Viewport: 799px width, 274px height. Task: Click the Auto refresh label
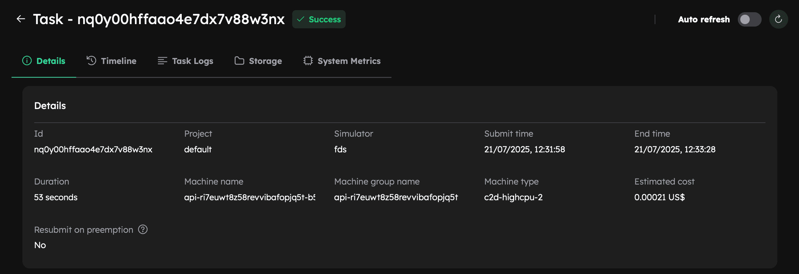[x=704, y=19]
